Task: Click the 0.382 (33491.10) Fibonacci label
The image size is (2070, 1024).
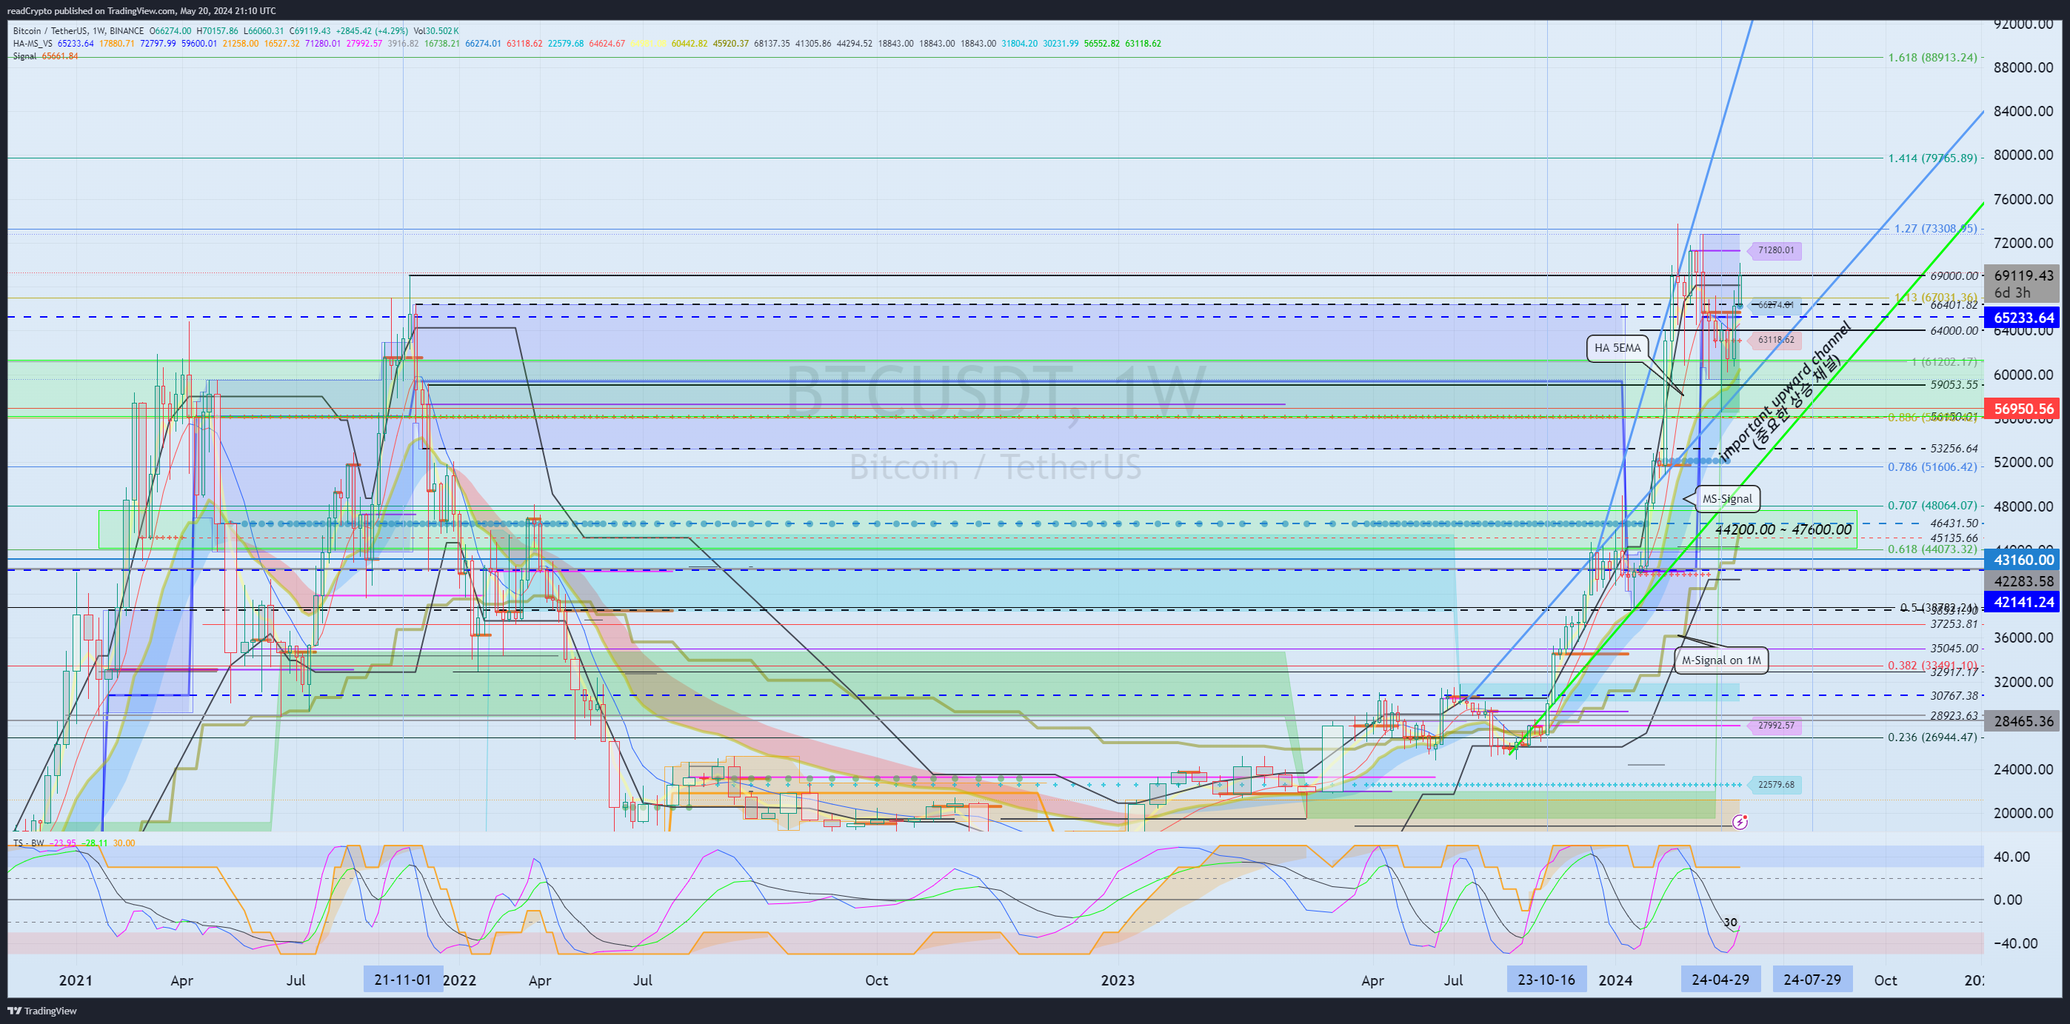Action: [x=1932, y=665]
